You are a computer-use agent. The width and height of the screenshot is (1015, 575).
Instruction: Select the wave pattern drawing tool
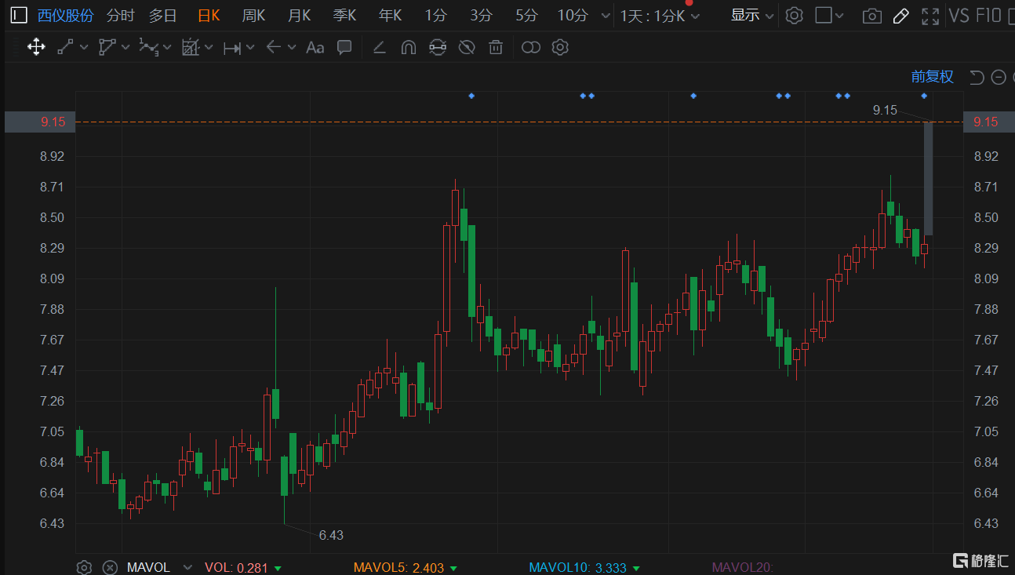(149, 47)
